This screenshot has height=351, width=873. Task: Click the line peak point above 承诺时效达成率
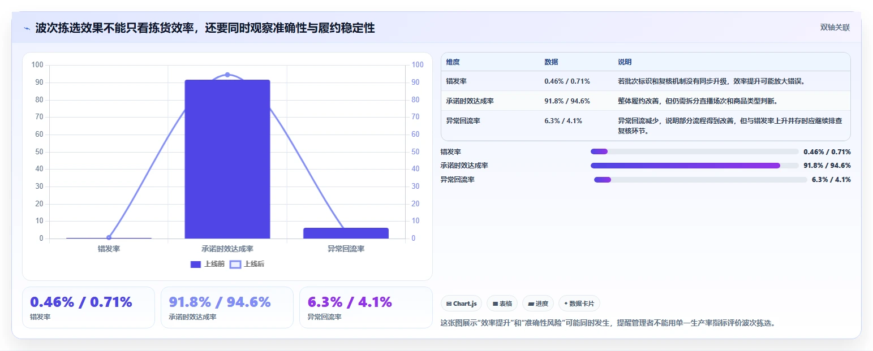click(227, 75)
